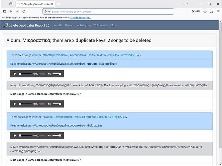222x166 pixels.
Task: Select the Moved Η έννοια της τιμιότητας.flac row
Action: [x=110, y=149]
